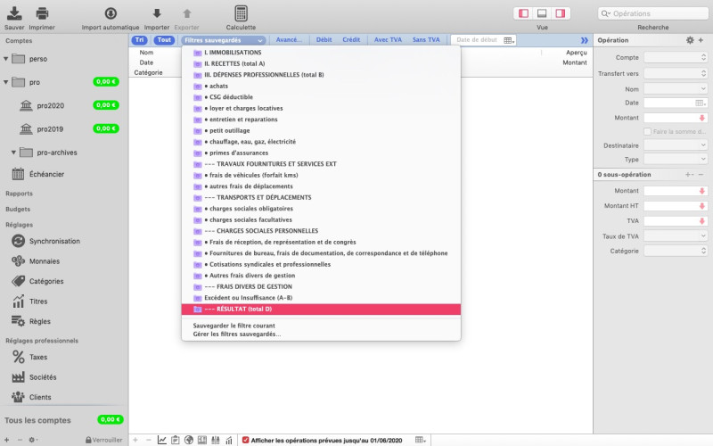Click the Imprimer printer icon
The height and width of the screenshot is (446, 713).
click(x=42, y=13)
